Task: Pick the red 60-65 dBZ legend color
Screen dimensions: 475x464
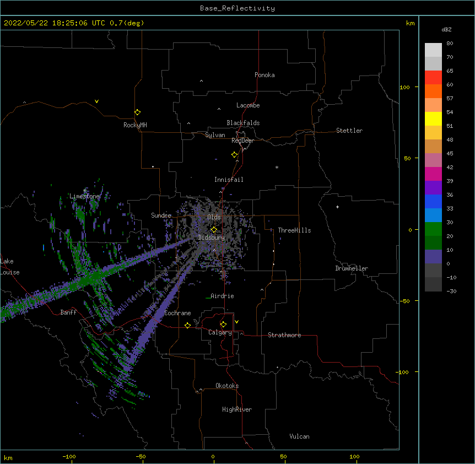Action: click(433, 78)
